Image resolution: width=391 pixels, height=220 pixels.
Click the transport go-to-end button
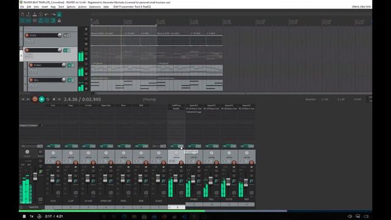point(28,99)
